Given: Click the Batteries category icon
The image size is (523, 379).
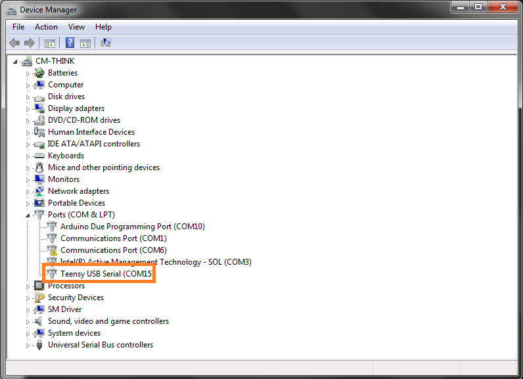Looking at the screenshot, I should pyautogui.click(x=39, y=73).
